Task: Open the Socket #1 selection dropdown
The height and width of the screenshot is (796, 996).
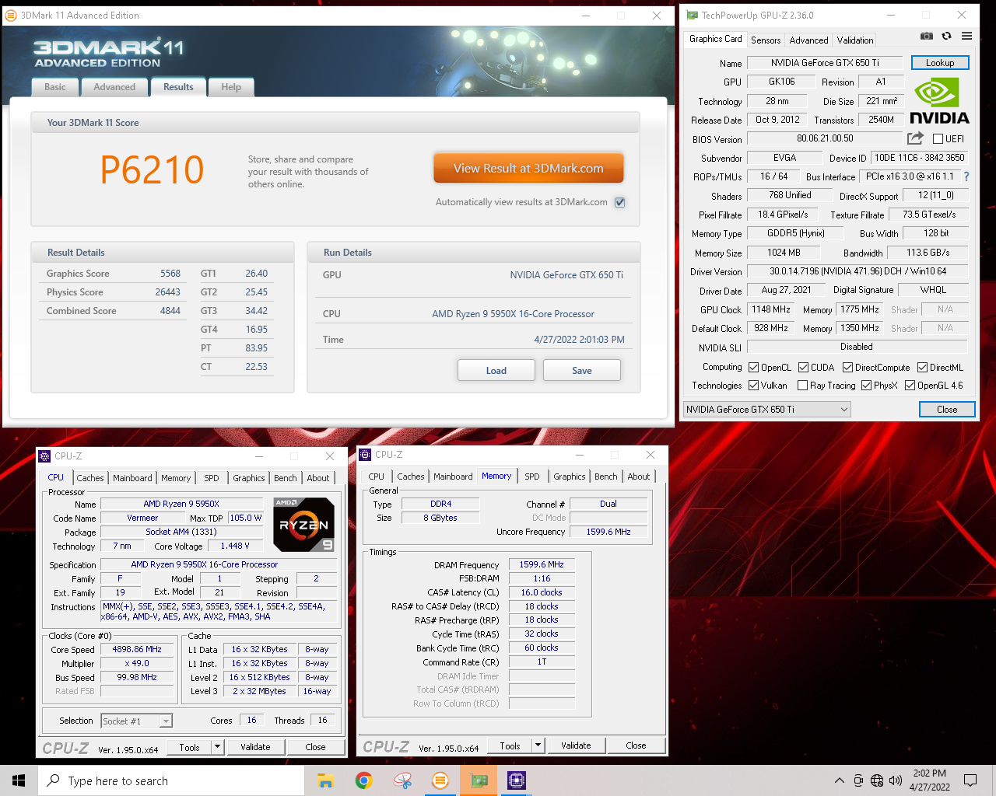Action: click(137, 721)
